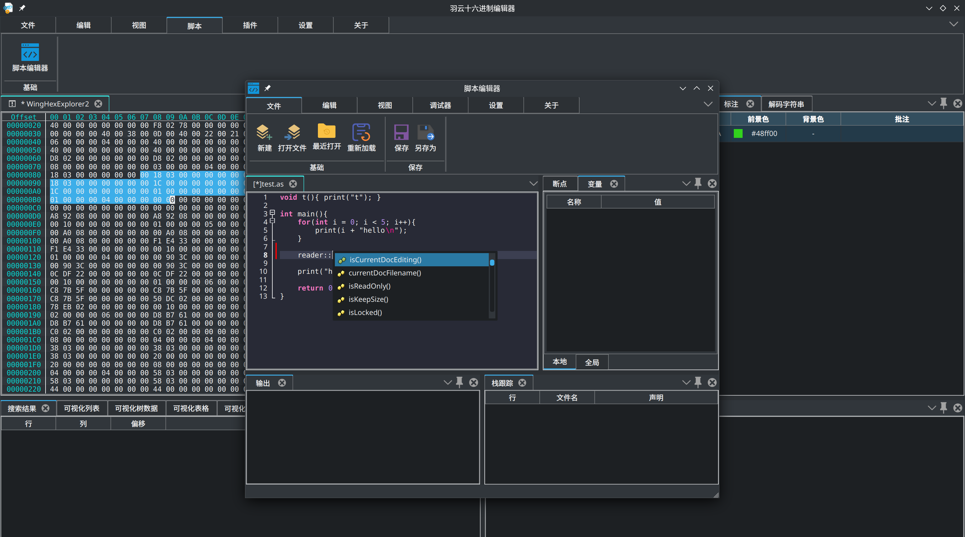Viewport: 965px width, 537px height.
Task: Open the output dock tab list dropdown
Action: (447, 382)
